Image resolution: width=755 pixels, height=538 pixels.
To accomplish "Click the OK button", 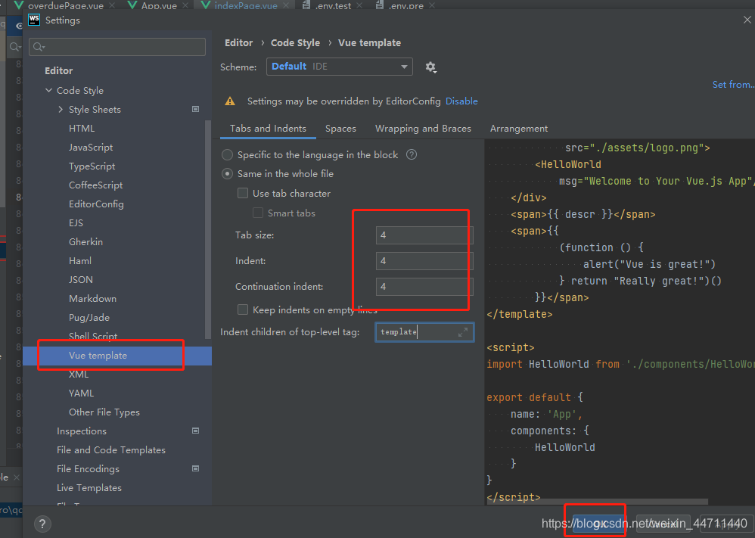I will pos(598,524).
